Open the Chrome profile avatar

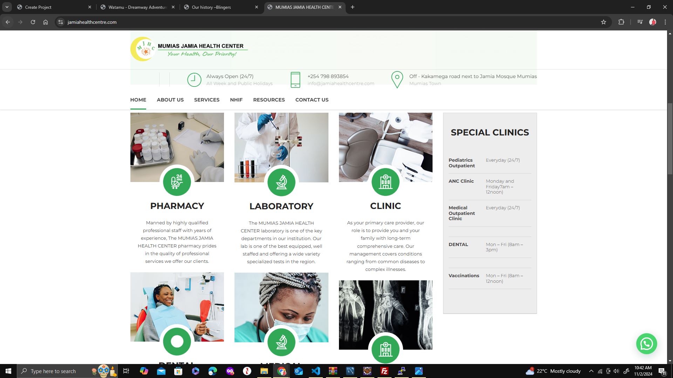coord(653,22)
